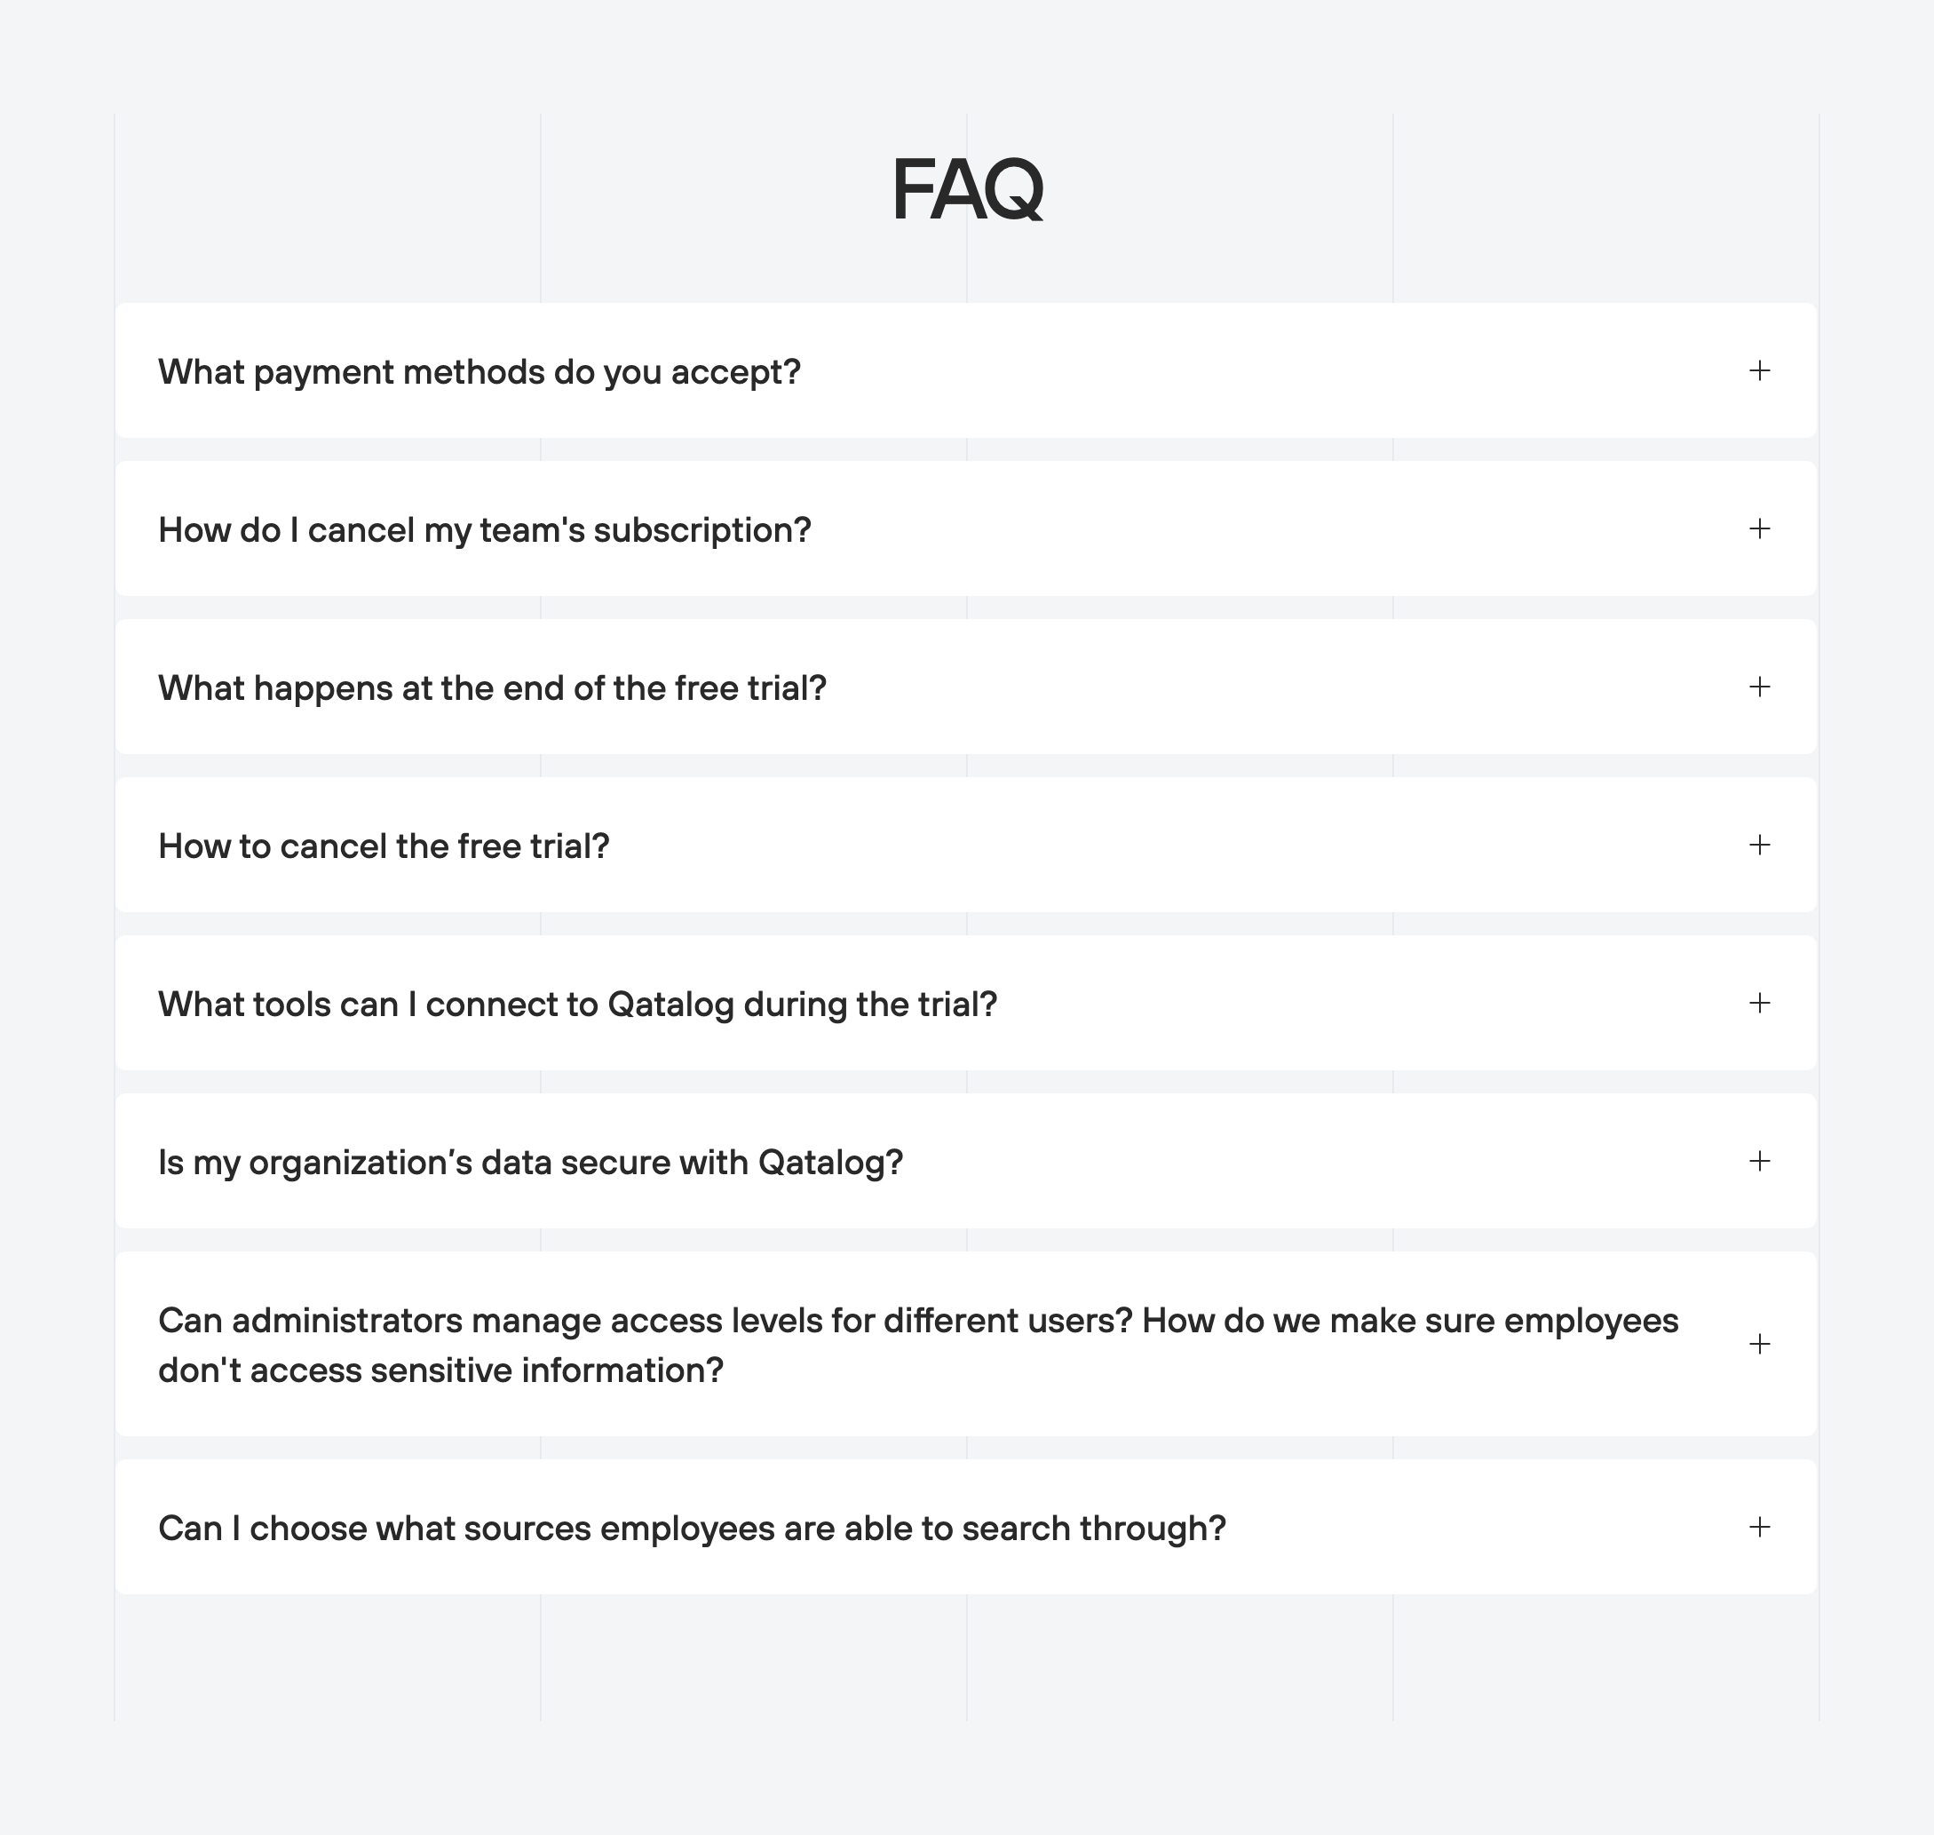
Task: Expand the Qatalog tools connection question
Action: click(1760, 1004)
